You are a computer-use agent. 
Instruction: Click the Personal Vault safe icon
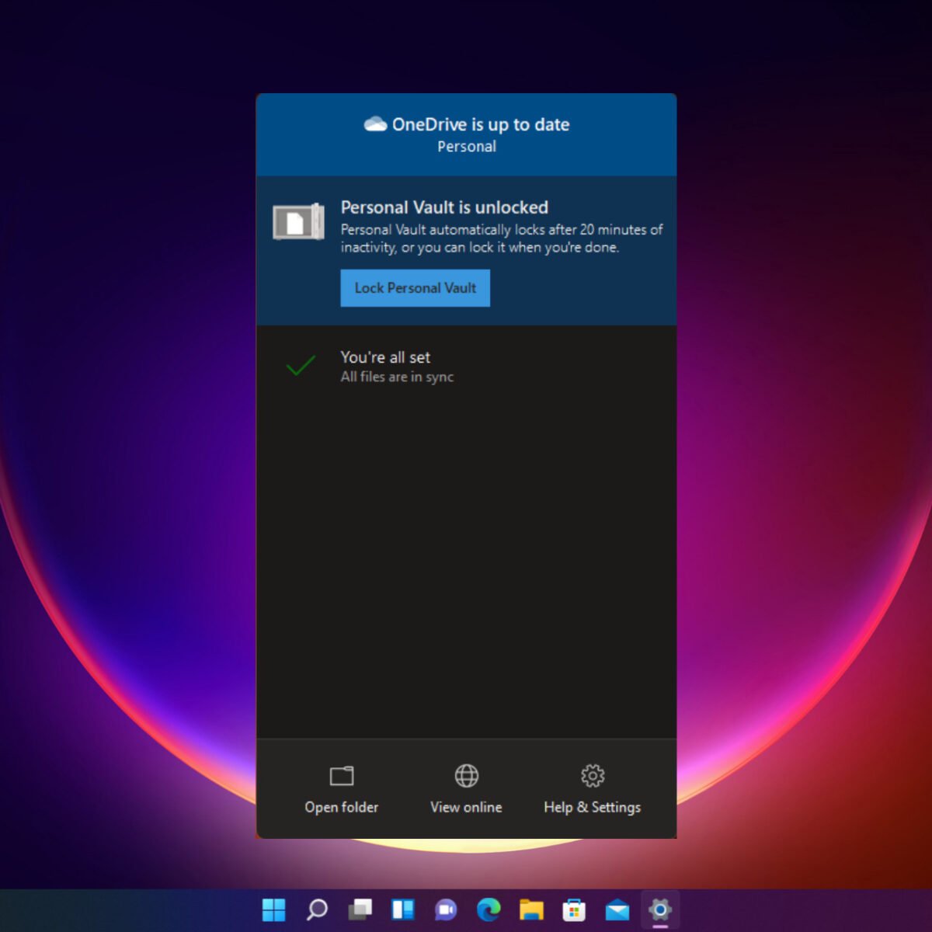(299, 222)
